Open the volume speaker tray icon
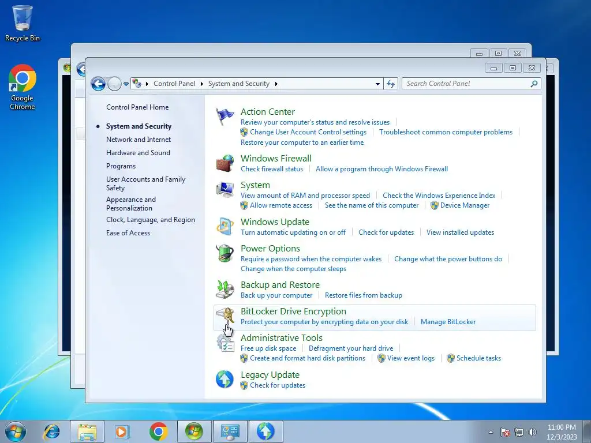 pos(532,432)
